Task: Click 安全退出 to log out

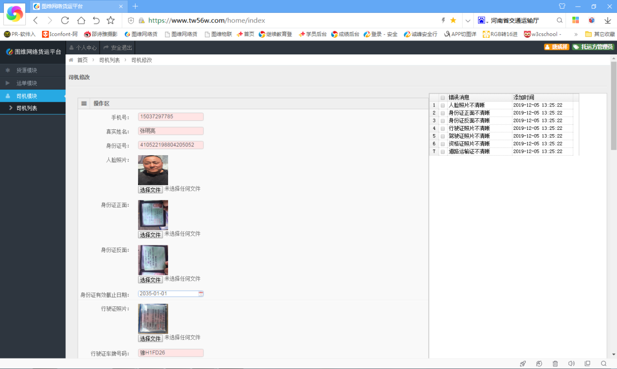Action: point(117,48)
